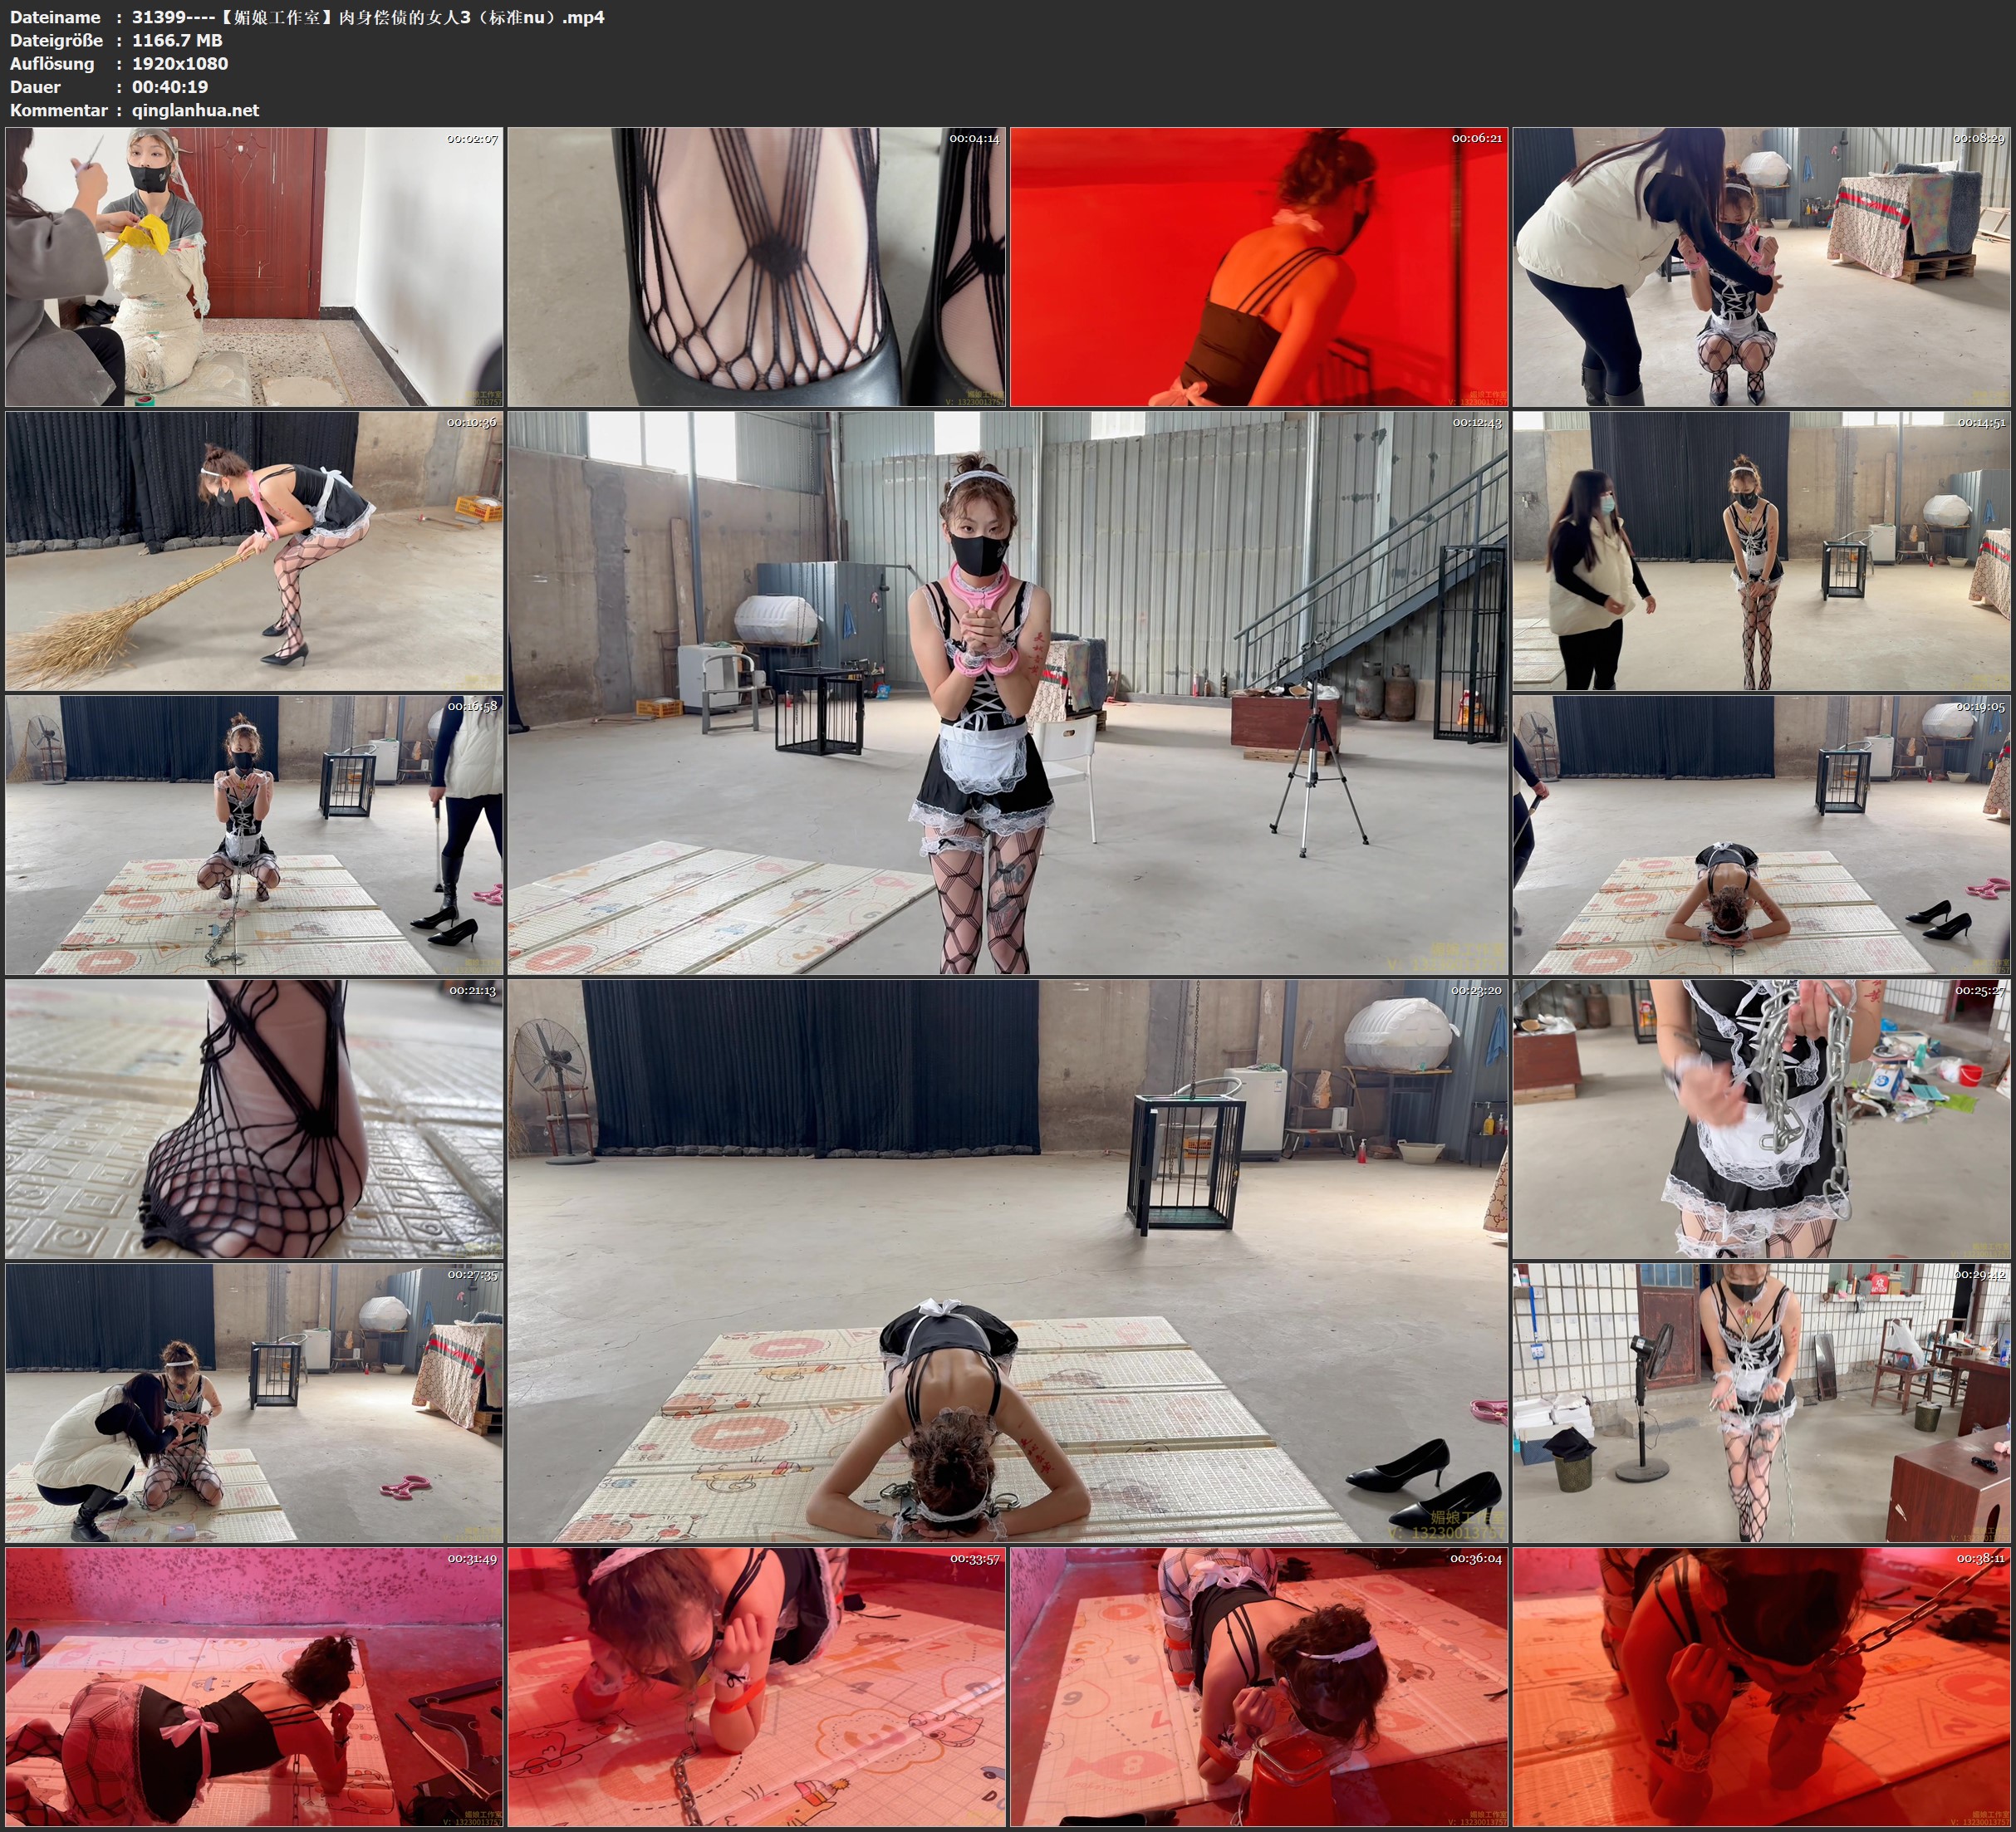Open the frame timestamped 00:29:42

[1761, 1402]
